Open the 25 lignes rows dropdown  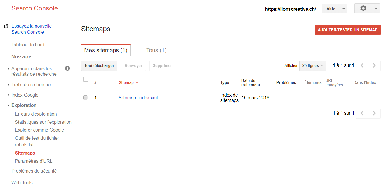tap(312, 66)
